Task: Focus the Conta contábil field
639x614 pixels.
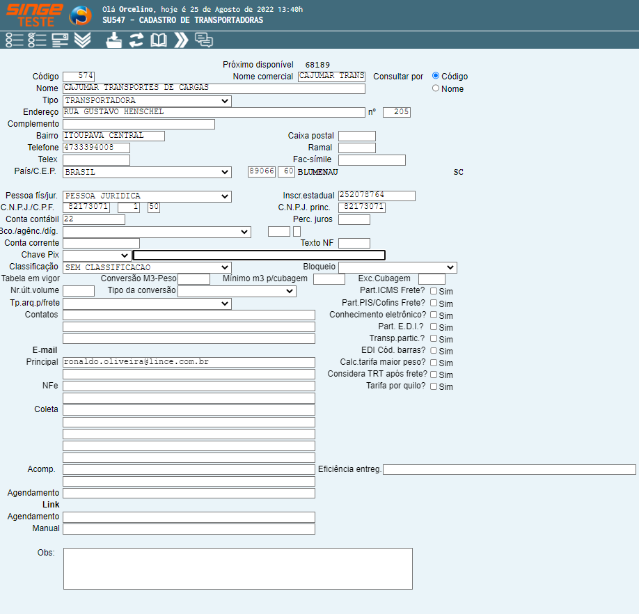Action: point(94,219)
